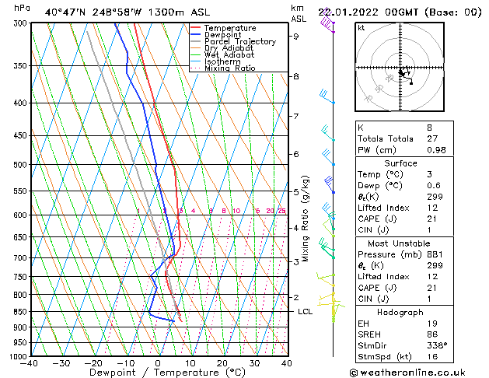Click the cyan wind barb near 450 hPa

(x=328, y=133)
